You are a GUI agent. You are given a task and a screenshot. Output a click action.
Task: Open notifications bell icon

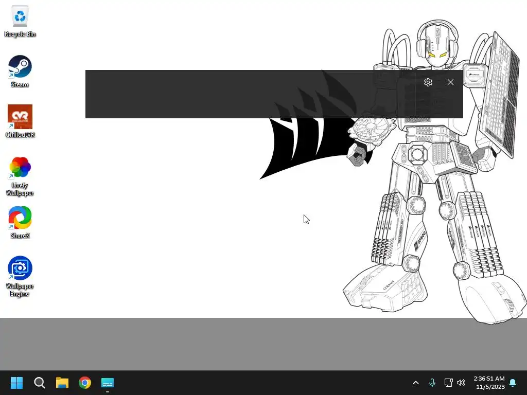click(x=513, y=383)
